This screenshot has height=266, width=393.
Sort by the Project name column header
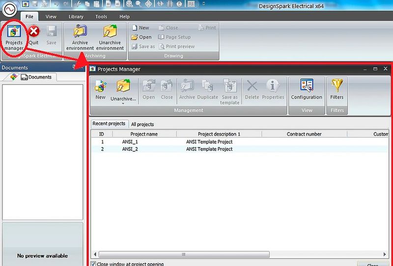point(144,134)
